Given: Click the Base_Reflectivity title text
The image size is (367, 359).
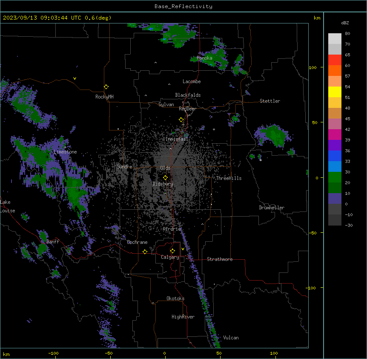Looking at the screenshot, I should coord(183,6).
